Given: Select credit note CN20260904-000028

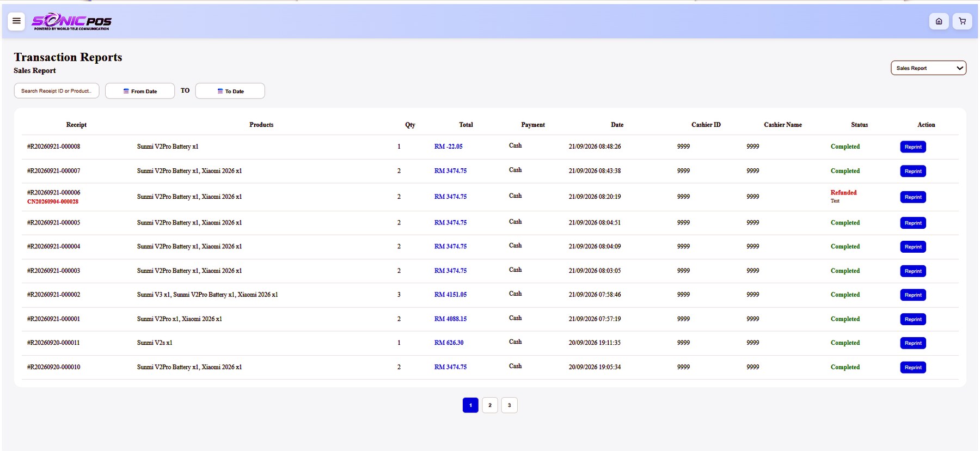Looking at the screenshot, I should point(53,202).
